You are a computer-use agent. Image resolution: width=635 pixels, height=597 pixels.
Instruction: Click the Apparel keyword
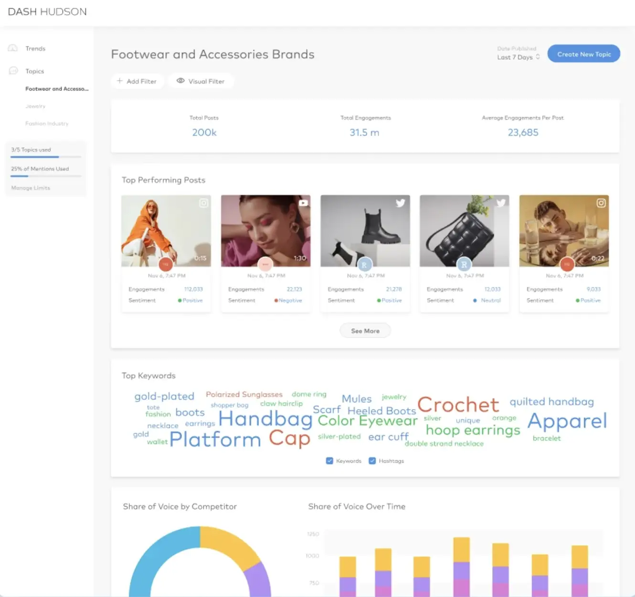tap(567, 421)
